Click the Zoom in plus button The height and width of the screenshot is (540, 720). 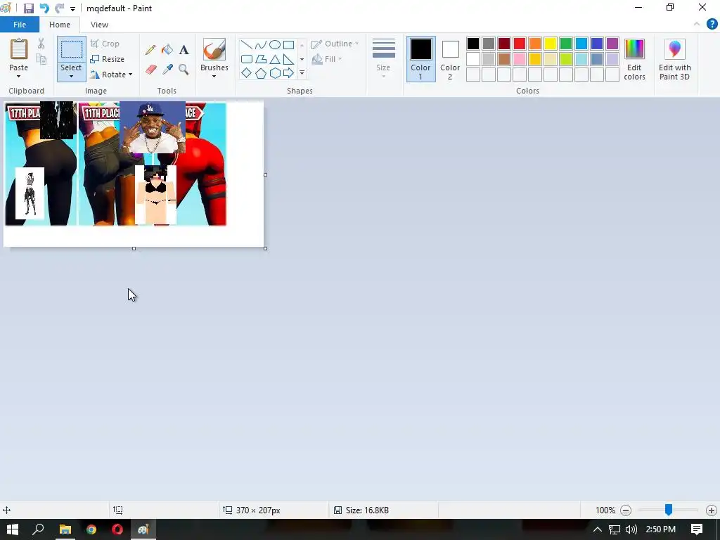(712, 510)
